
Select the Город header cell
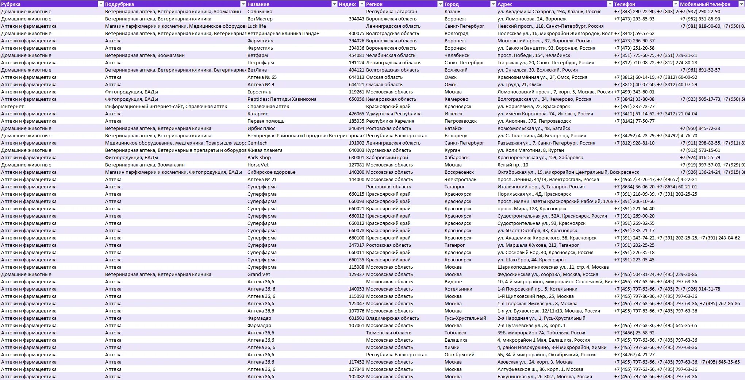coord(470,4)
